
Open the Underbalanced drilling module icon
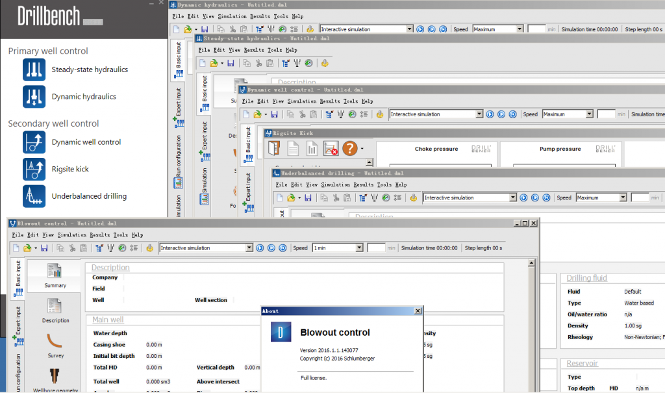[34, 196]
